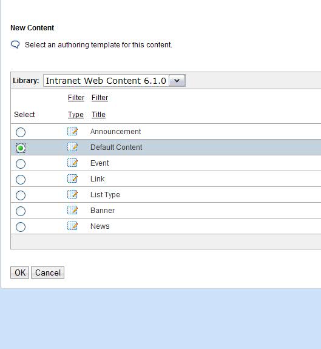Click the Banner template type icon
This screenshot has width=321, height=349.
click(72, 211)
